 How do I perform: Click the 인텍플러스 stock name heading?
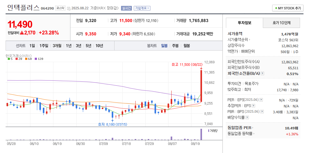[x=23, y=7]
